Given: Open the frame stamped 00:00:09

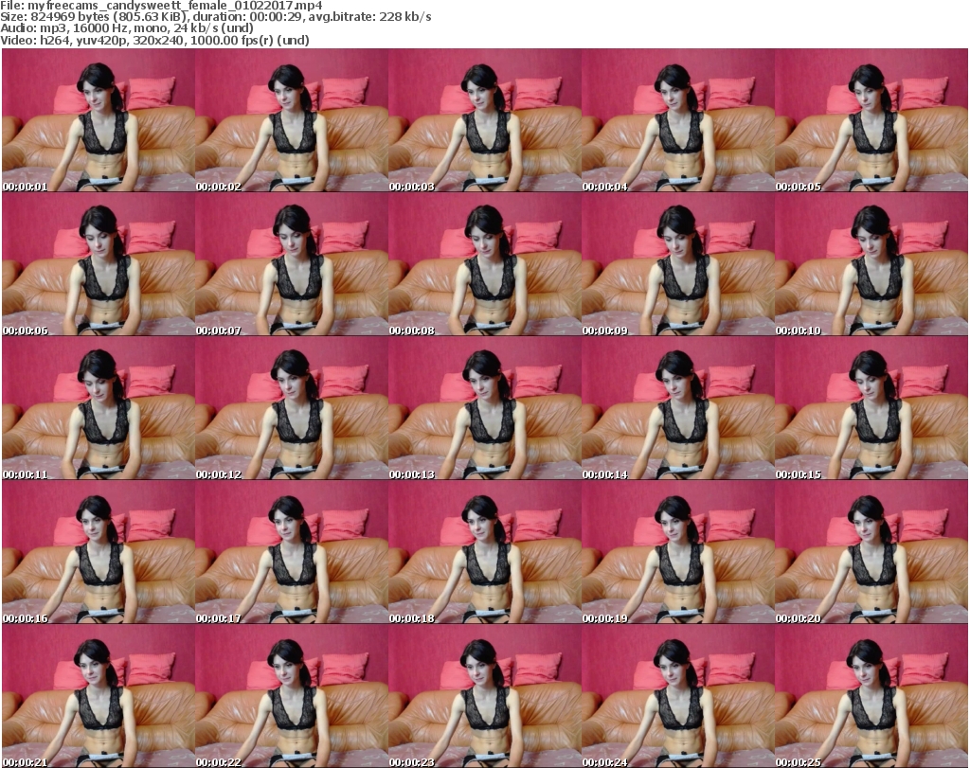Looking at the screenshot, I should (678, 264).
